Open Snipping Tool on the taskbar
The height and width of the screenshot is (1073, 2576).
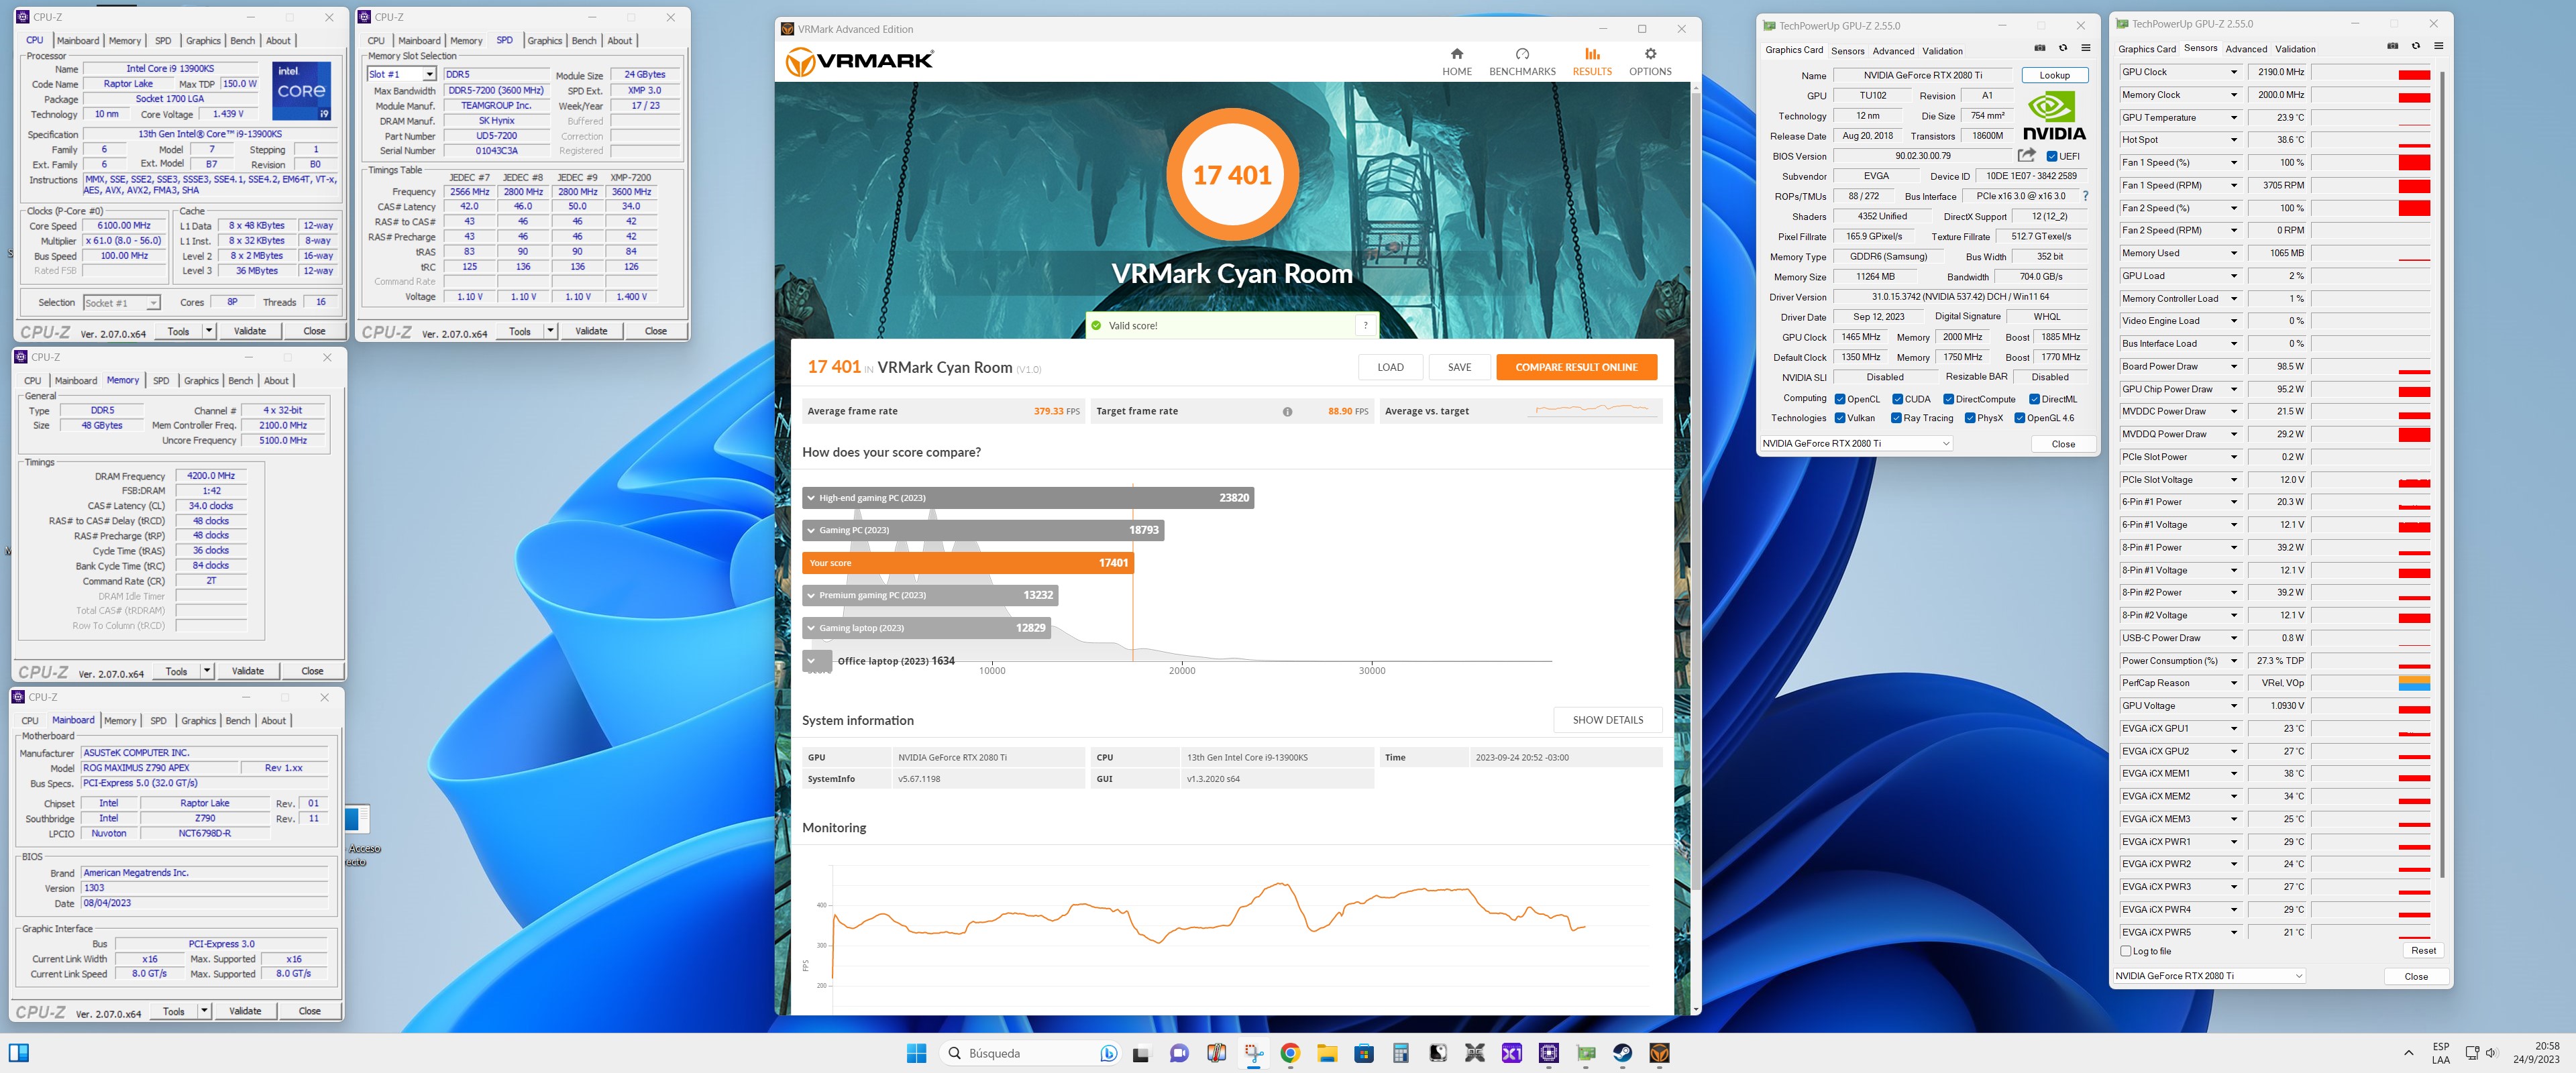tap(1253, 1053)
